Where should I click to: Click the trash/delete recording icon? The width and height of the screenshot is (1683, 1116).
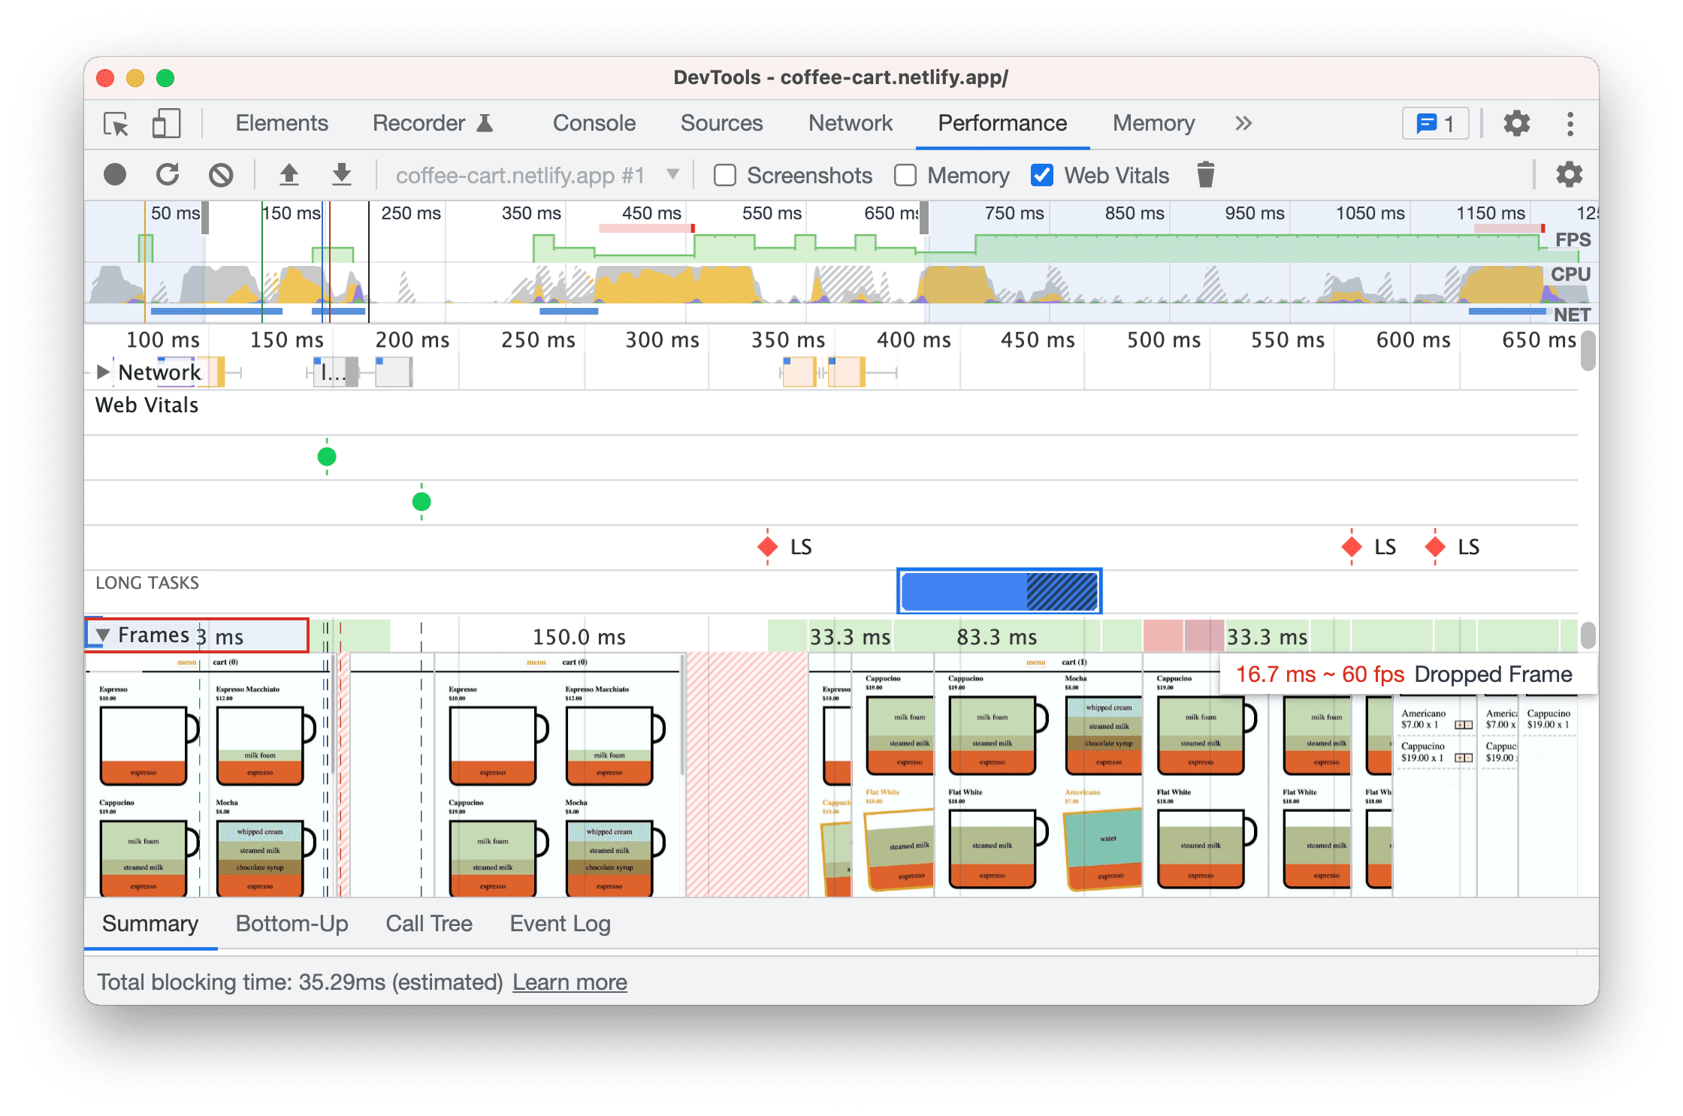pos(1204,174)
